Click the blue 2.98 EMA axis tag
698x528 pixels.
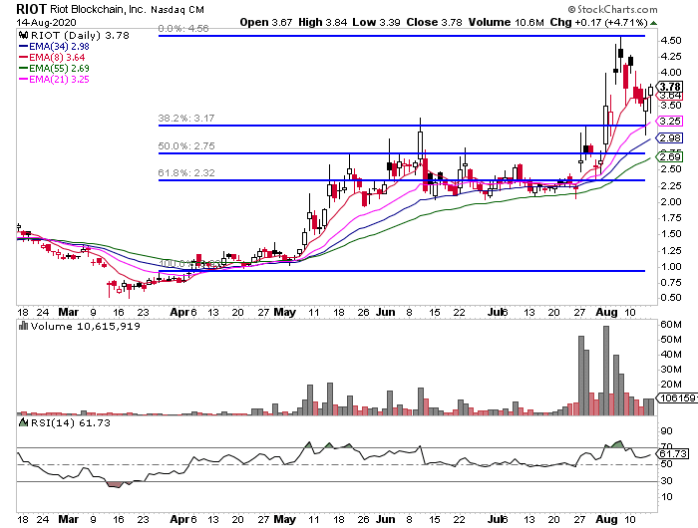coord(669,138)
